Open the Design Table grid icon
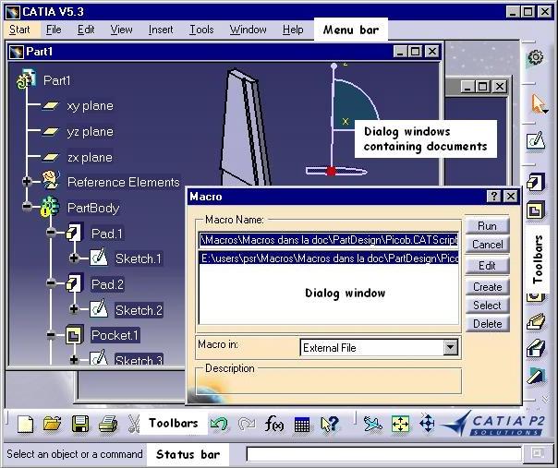 pyautogui.click(x=302, y=425)
